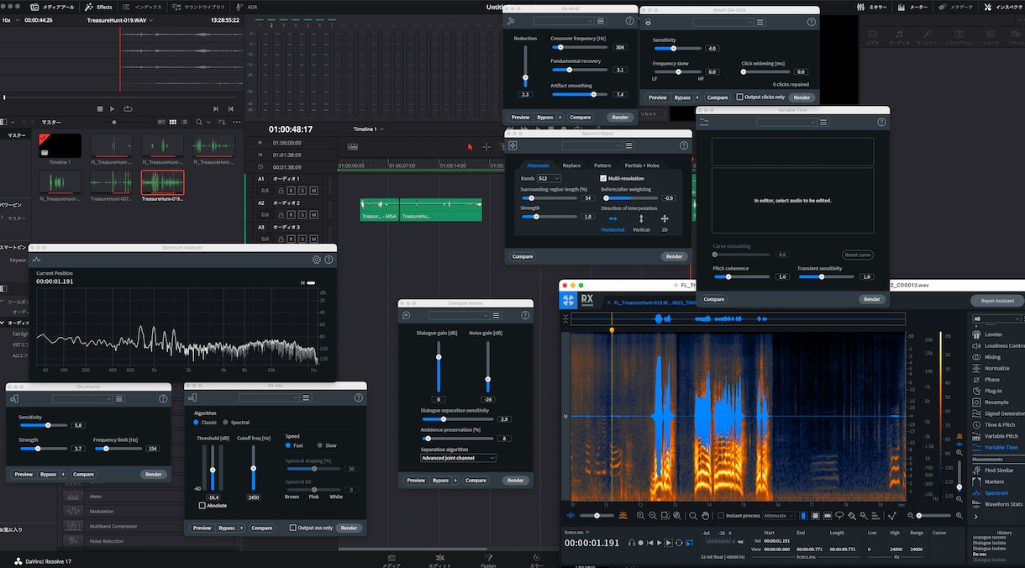The height and width of the screenshot is (568, 1025).
Task: Open the ADR tab in Resolve top bar
Action: pos(248,7)
